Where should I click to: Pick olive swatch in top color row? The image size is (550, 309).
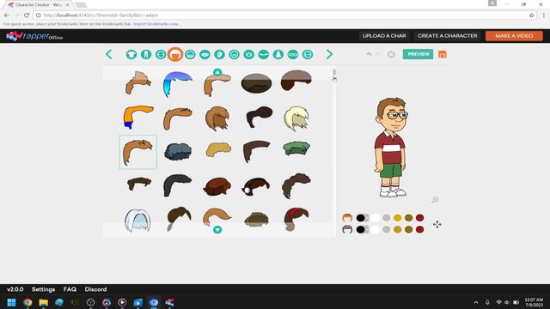pyautogui.click(x=409, y=218)
